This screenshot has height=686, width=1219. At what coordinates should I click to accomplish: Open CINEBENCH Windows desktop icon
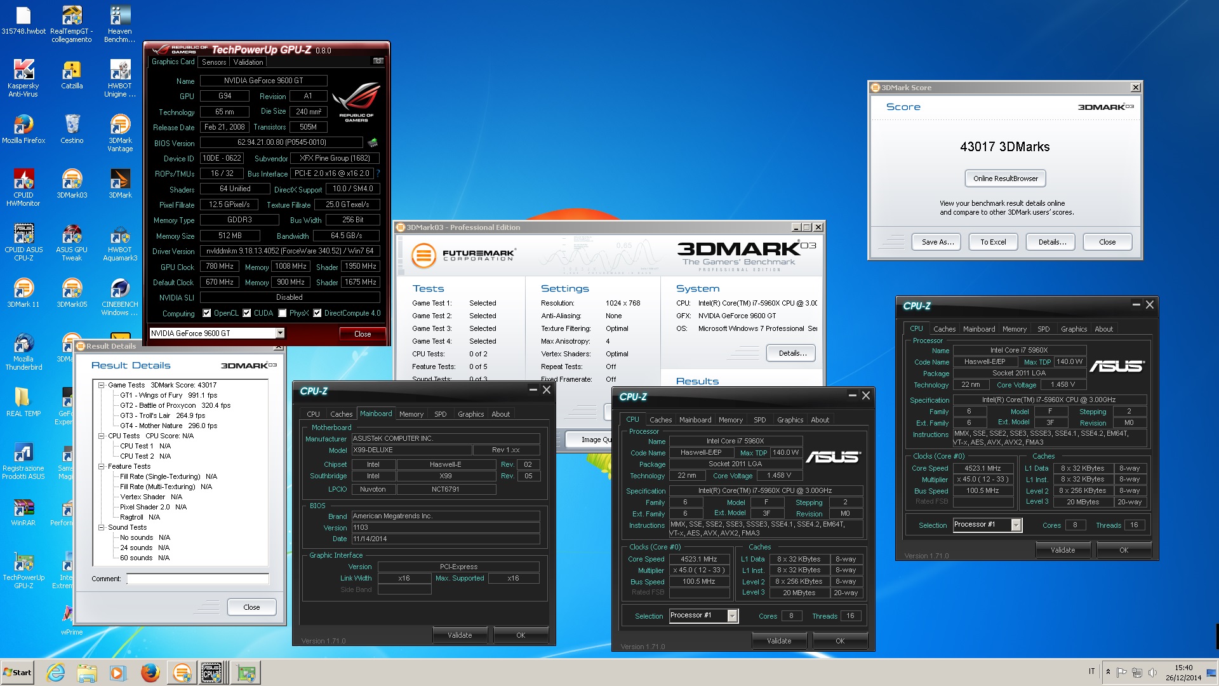pos(120,297)
